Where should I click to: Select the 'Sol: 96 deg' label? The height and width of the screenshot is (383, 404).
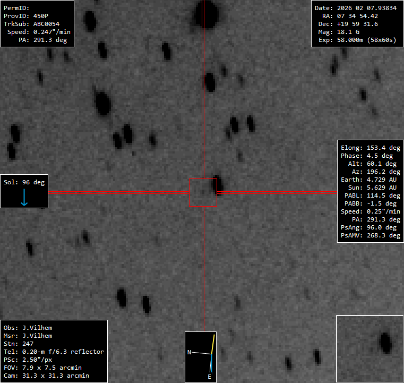click(x=24, y=182)
